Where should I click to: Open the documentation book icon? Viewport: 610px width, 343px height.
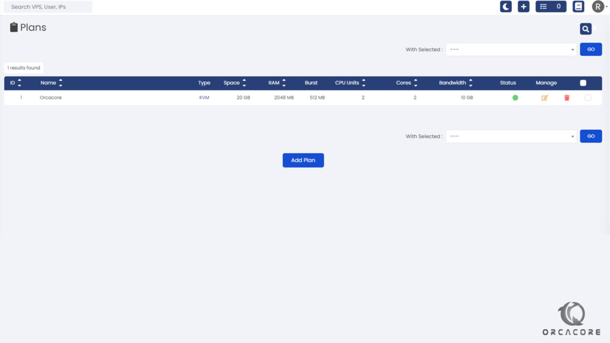[578, 7]
